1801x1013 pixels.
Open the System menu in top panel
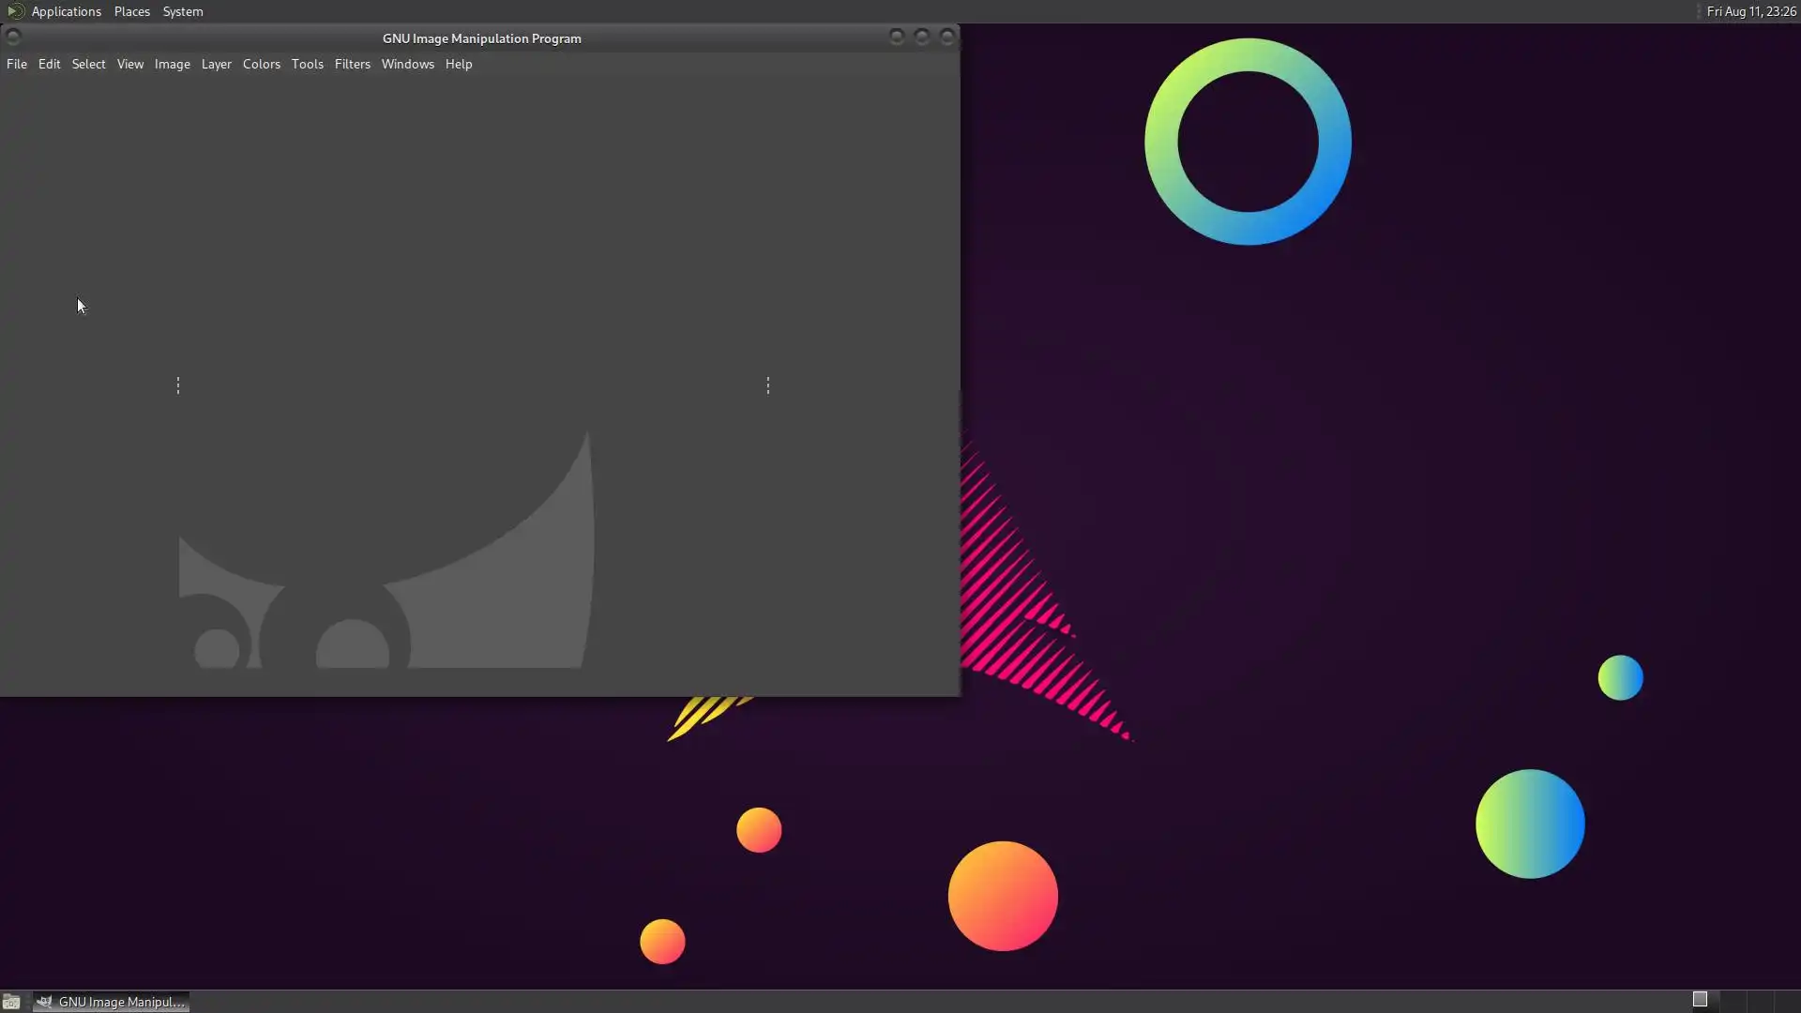[x=182, y=11]
